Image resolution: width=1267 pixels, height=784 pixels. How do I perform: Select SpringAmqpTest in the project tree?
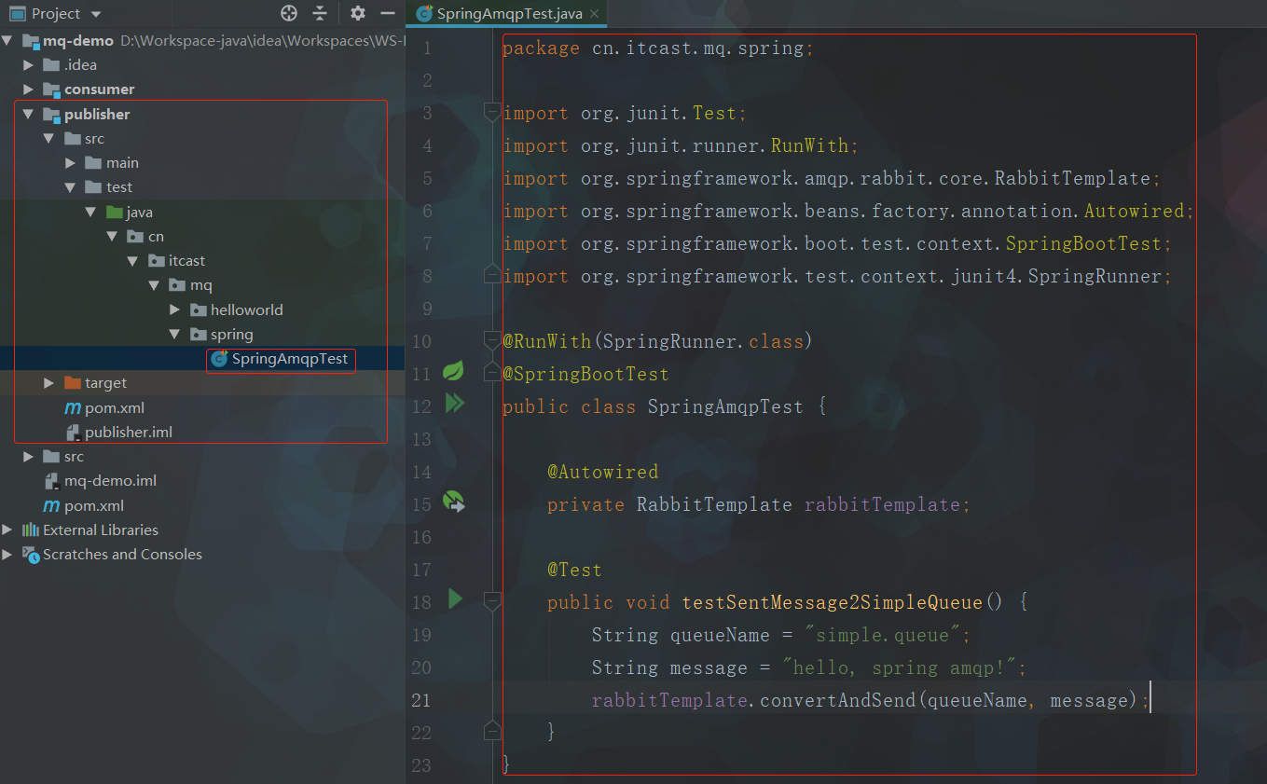[290, 359]
